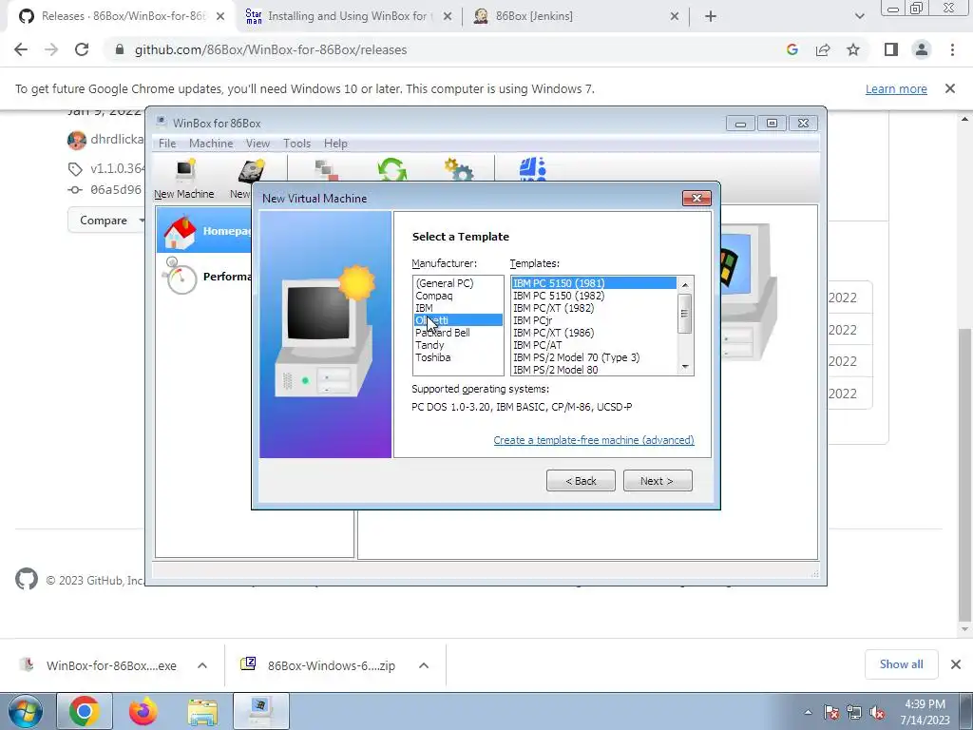This screenshot has height=730, width=973.
Task: Click the blue 86Box logo toolbar icon
Action: coord(532,169)
